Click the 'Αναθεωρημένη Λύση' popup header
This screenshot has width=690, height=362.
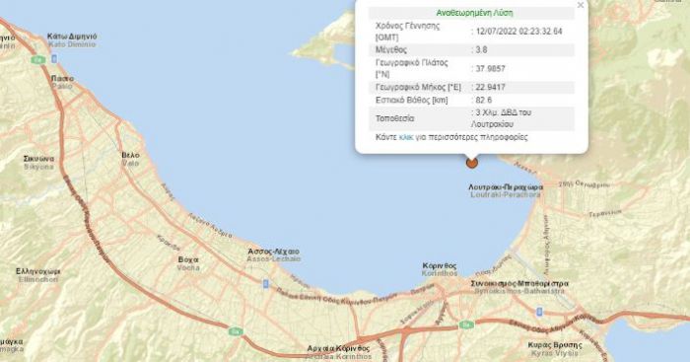(474, 13)
